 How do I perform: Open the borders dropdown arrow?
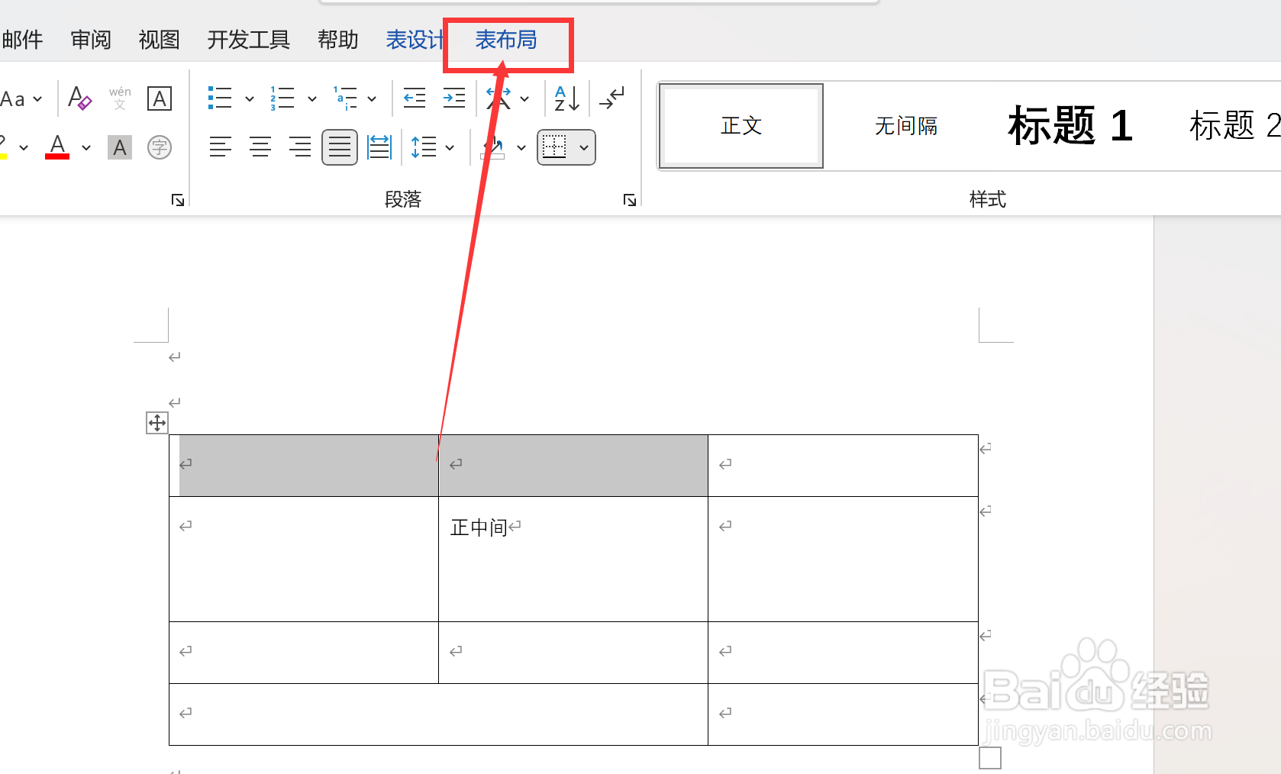pos(585,147)
